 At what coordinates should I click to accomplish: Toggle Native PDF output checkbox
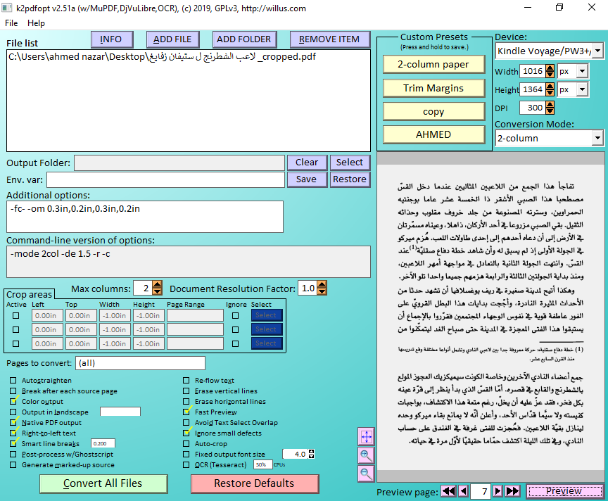(x=13, y=422)
